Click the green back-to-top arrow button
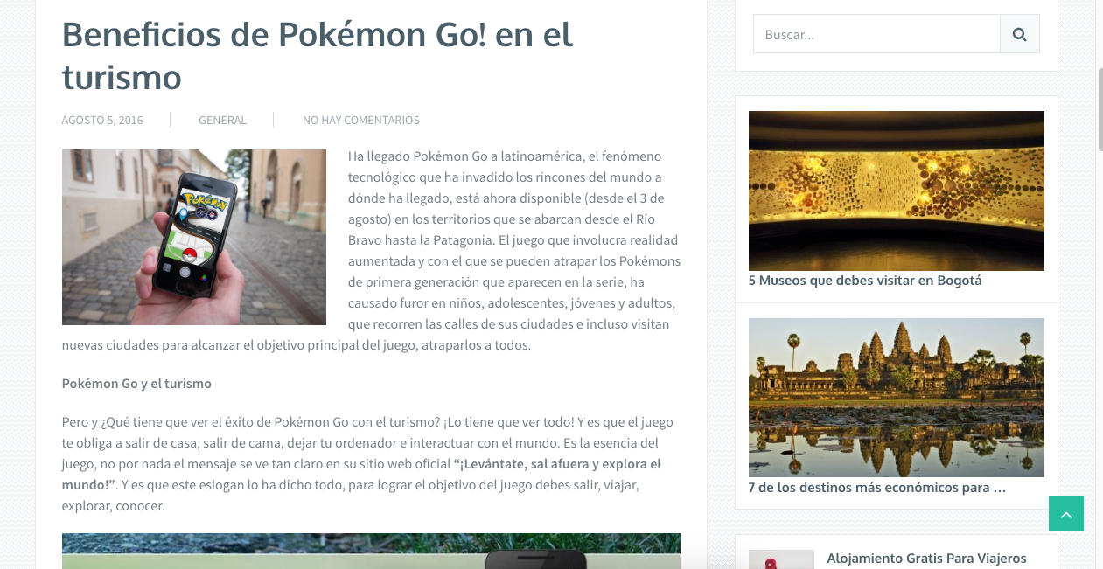 pyautogui.click(x=1066, y=514)
